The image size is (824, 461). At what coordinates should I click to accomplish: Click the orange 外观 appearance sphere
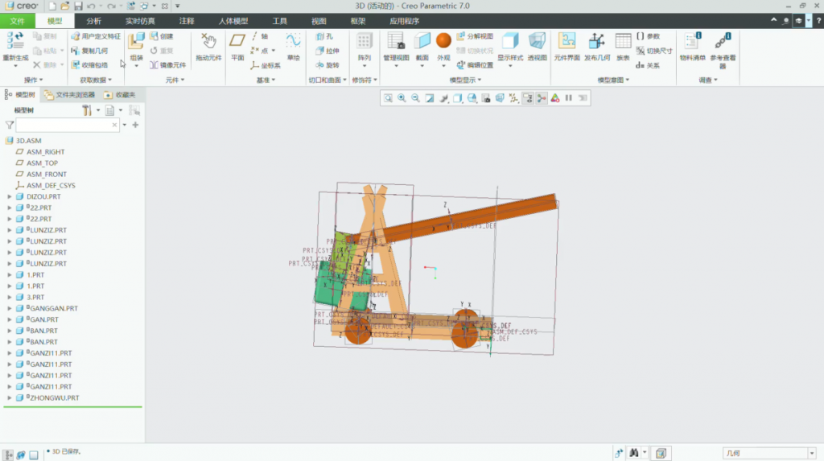443,40
